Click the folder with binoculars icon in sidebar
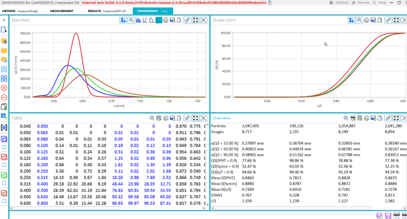The height and width of the screenshot is (219, 407). click(x=4, y=40)
